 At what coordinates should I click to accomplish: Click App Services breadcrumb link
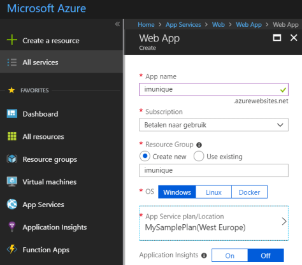click(183, 25)
